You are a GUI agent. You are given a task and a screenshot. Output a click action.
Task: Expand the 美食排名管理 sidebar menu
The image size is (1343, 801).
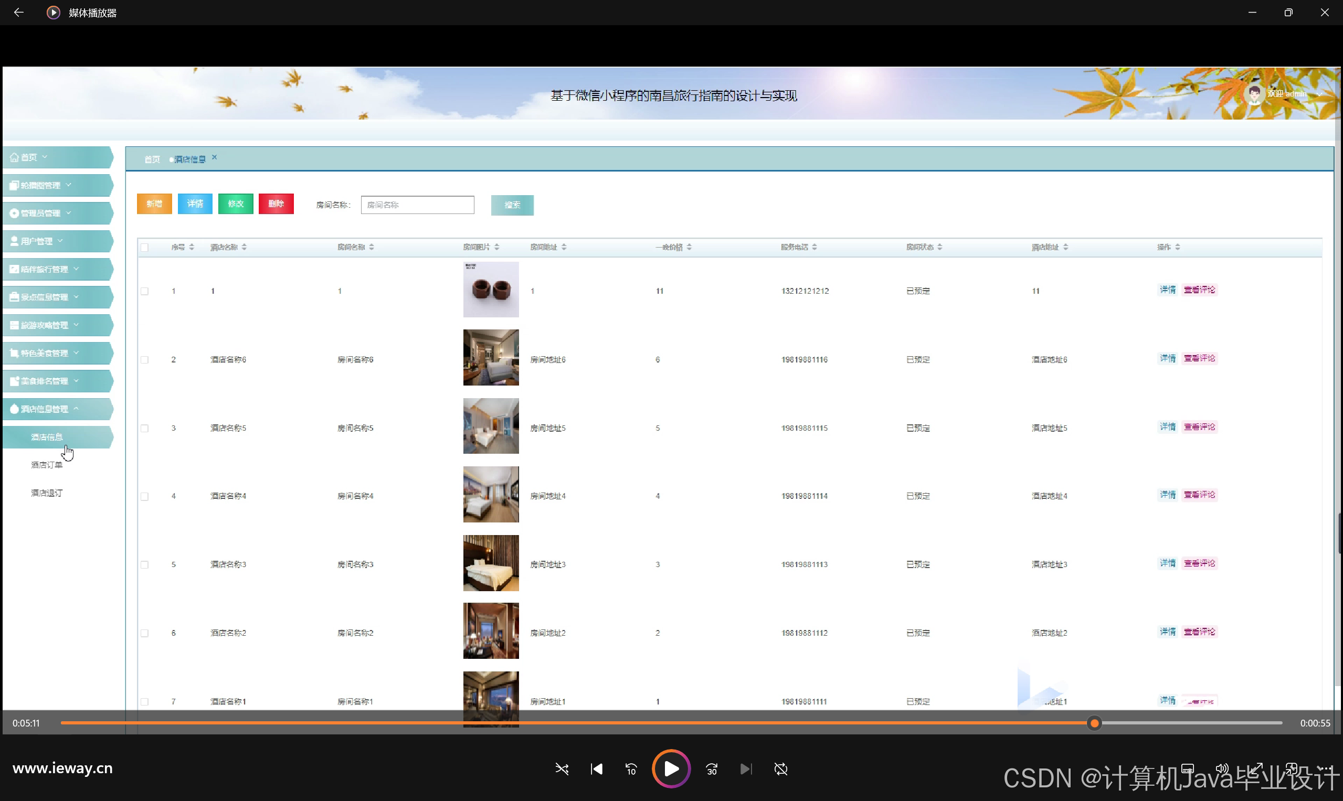[57, 381]
